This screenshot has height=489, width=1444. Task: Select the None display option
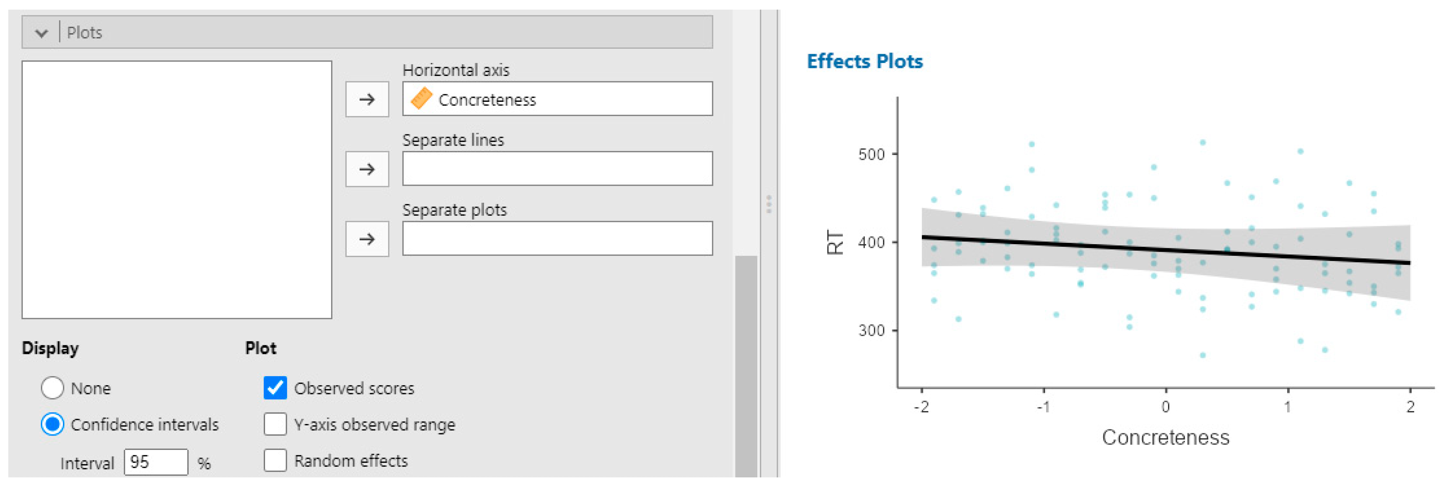[x=53, y=388]
